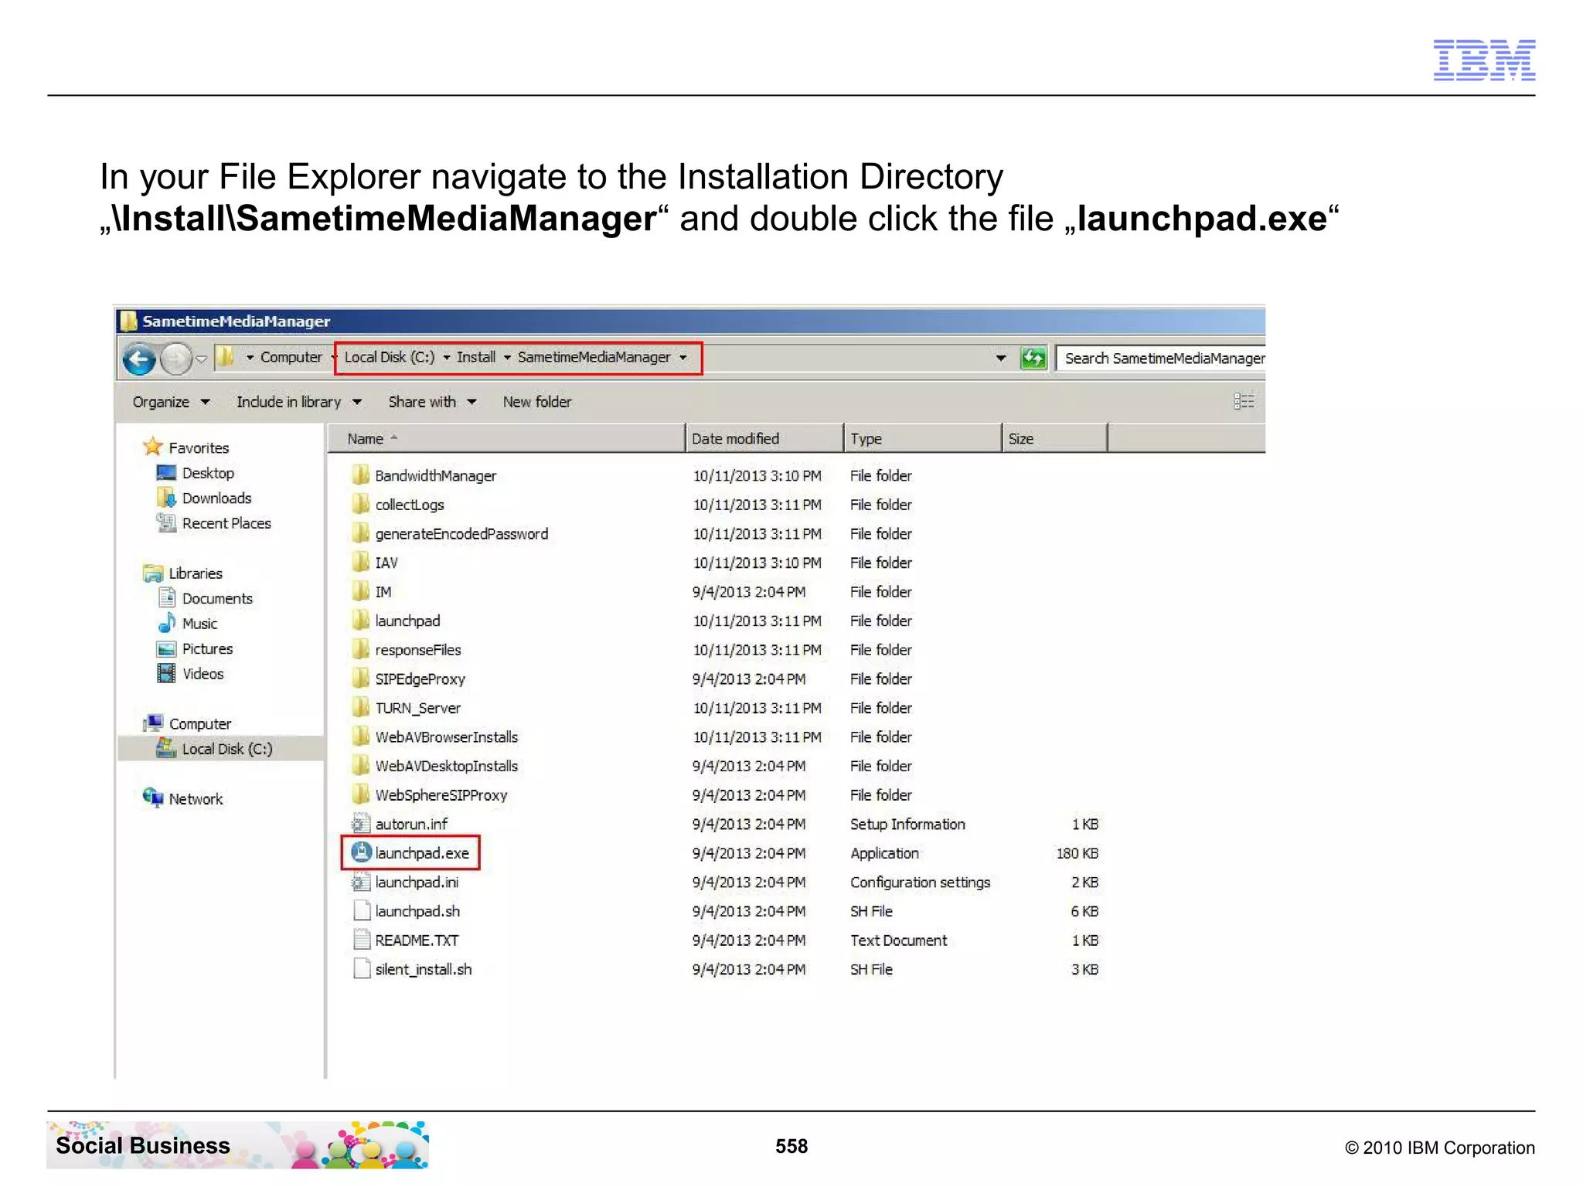Open the Organize menu
The height and width of the screenshot is (1187, 1583).
tap(171, 402)
